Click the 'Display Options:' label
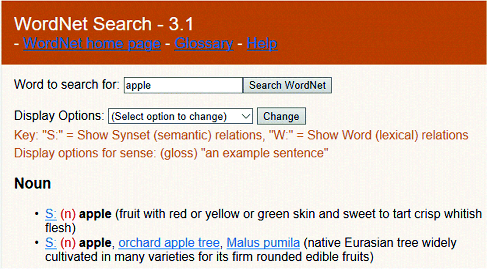 pos(59,116)
